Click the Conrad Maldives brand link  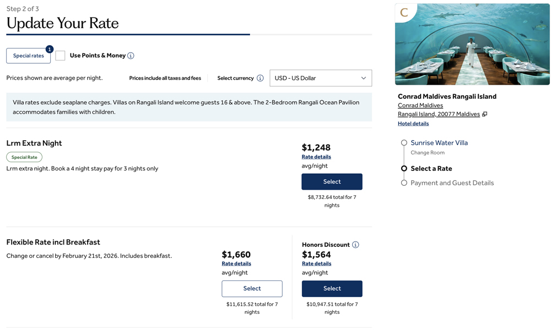(x=420, y=106)
